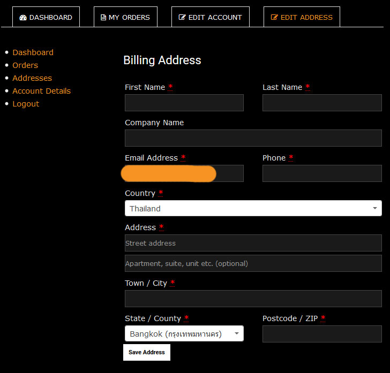Expand the State / County Bangkok dropdown
This screenshot has height=373, width=390.
(184, 334)
